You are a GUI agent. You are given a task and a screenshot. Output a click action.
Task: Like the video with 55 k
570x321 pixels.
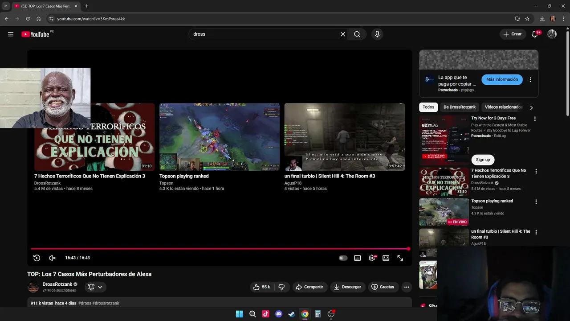click(x=262, y=287)
